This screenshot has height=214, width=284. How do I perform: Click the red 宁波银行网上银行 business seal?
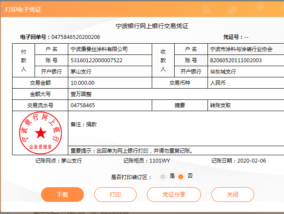pyautogui.click(x=40, y=133)
